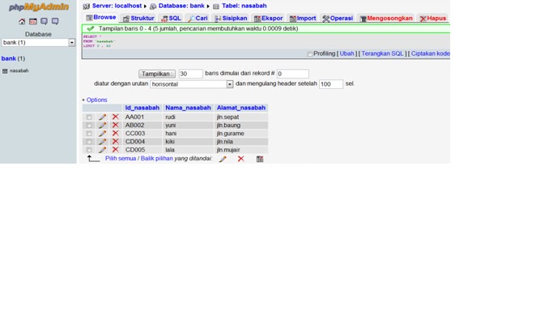553x311 pixels.
Task: Focus the repeat header field showing 100
Action: pos(331,84)
